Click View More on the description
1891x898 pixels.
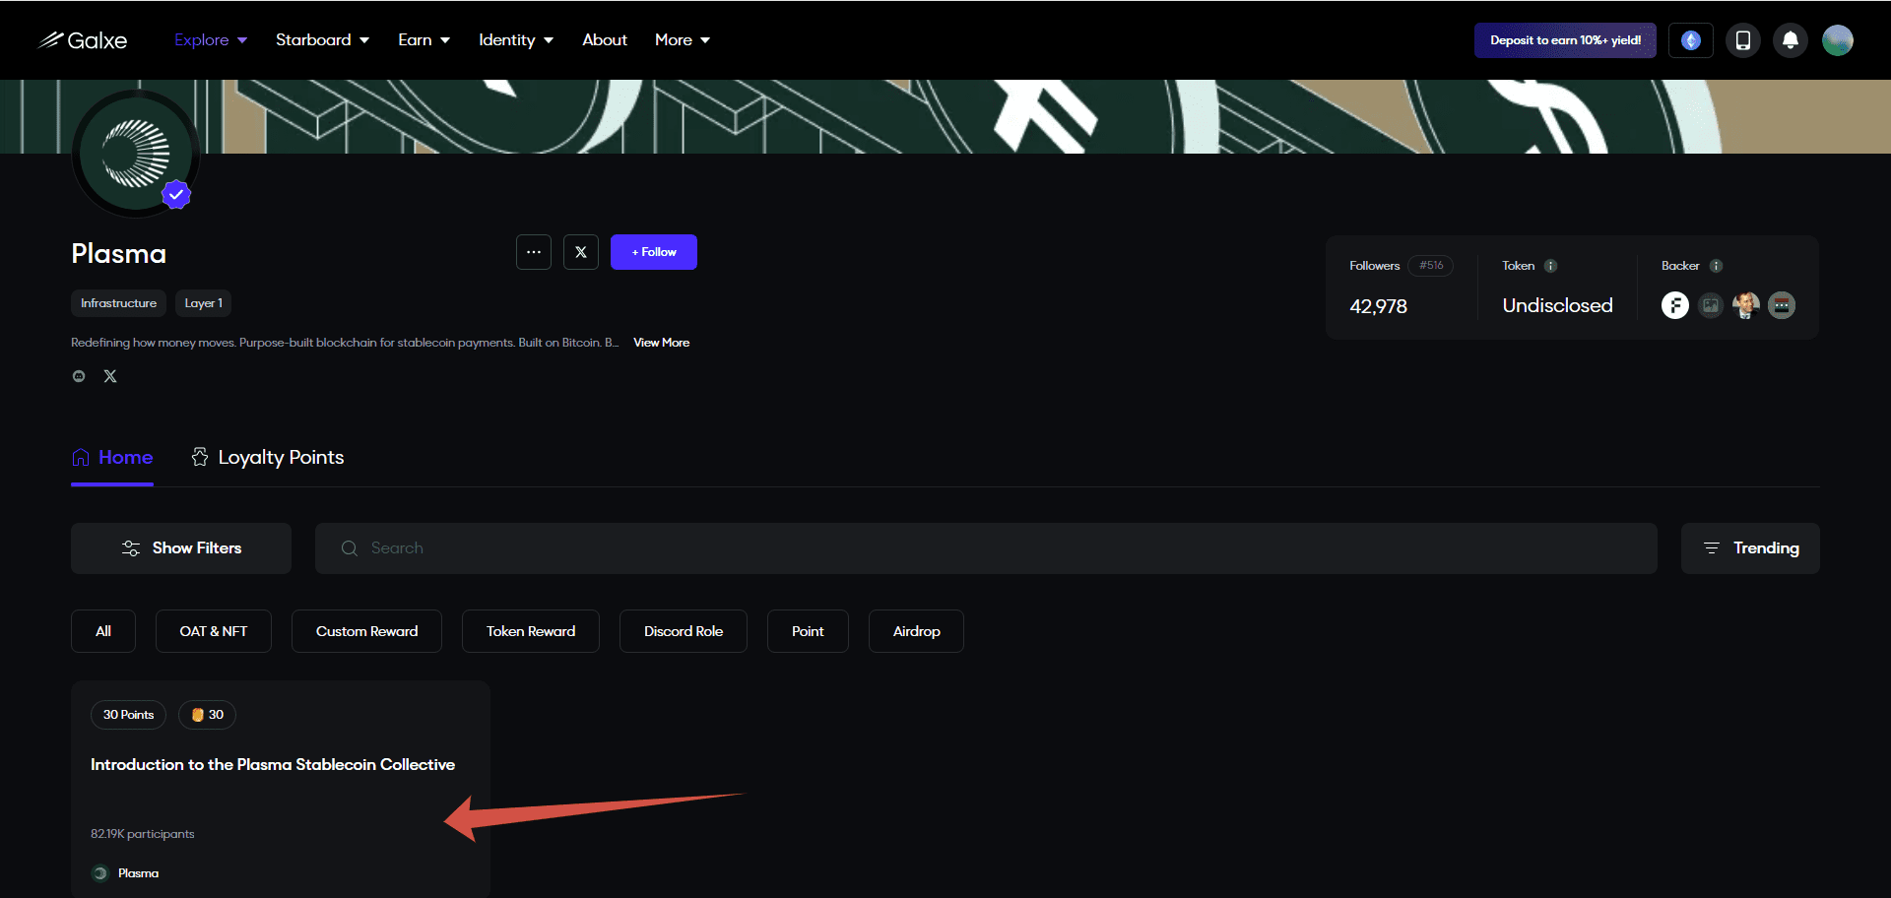click(661, 343)
